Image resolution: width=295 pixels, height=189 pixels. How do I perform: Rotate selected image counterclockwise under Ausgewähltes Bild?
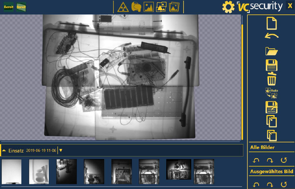coord(256,185)
